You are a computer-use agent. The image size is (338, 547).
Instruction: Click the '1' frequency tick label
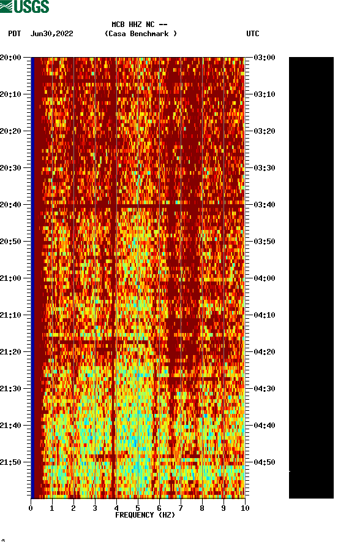[x=52, y=508]
